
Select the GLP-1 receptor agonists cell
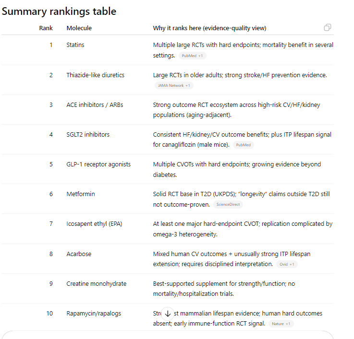pyautogui.click(x=98, y=164)
